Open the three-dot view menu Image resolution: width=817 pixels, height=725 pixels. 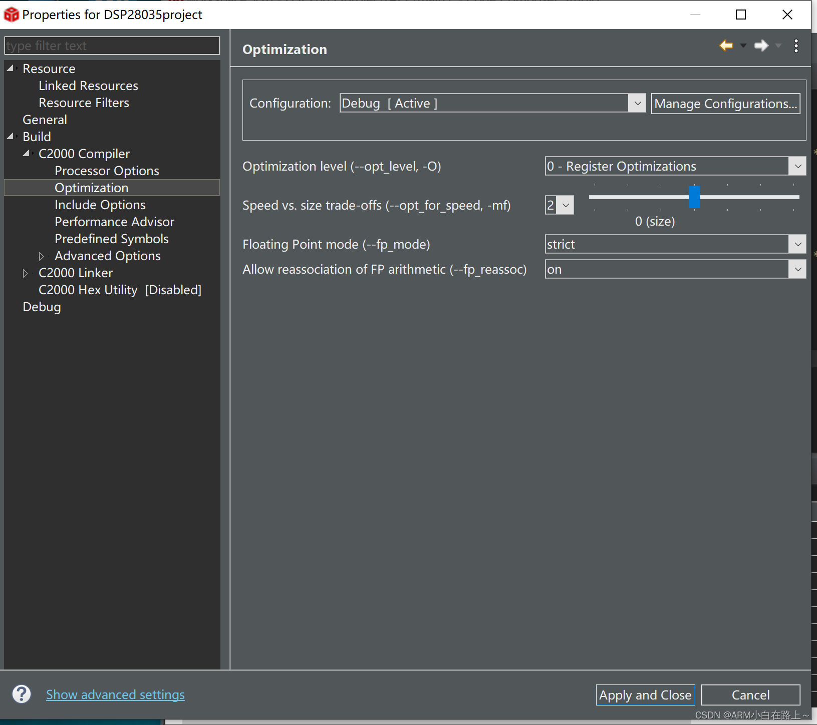(x=796, y=46)
